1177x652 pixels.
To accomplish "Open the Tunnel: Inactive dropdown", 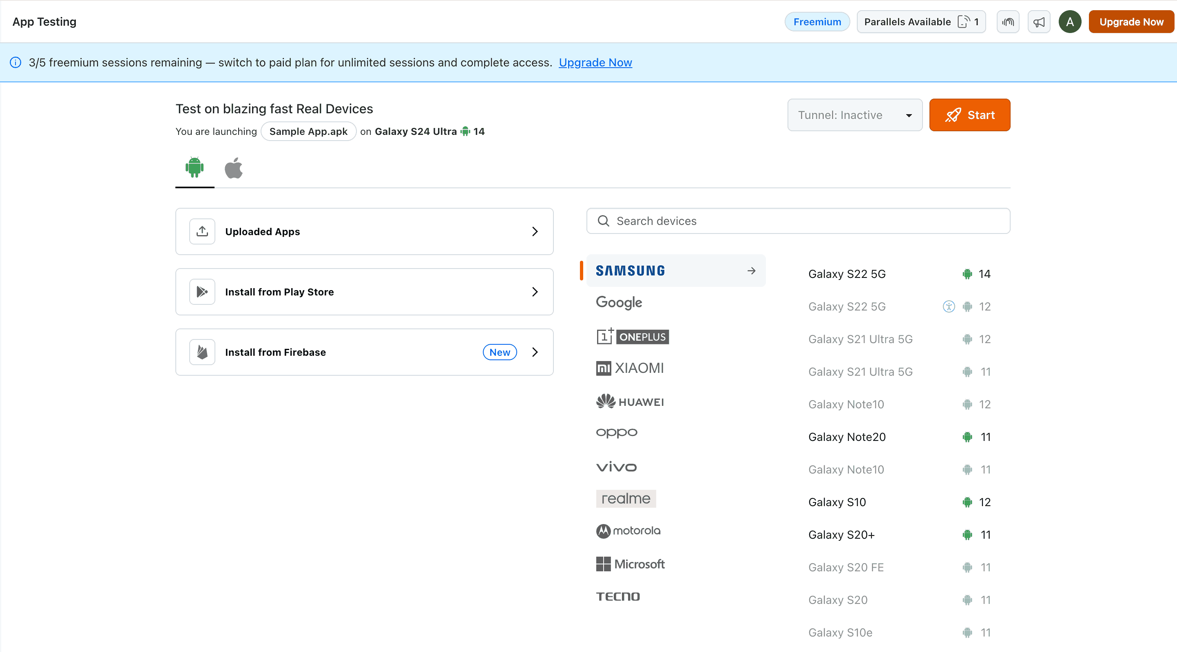I will click(x=855, y=115).
